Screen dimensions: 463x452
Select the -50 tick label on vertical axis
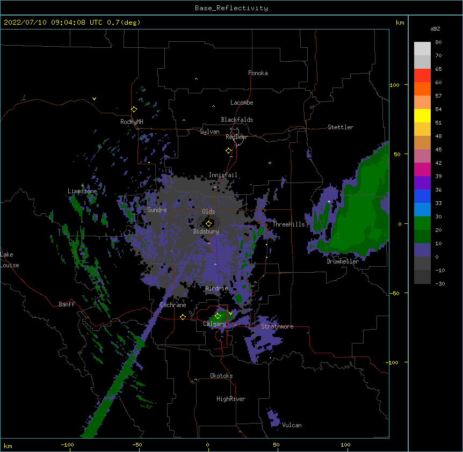394,293
